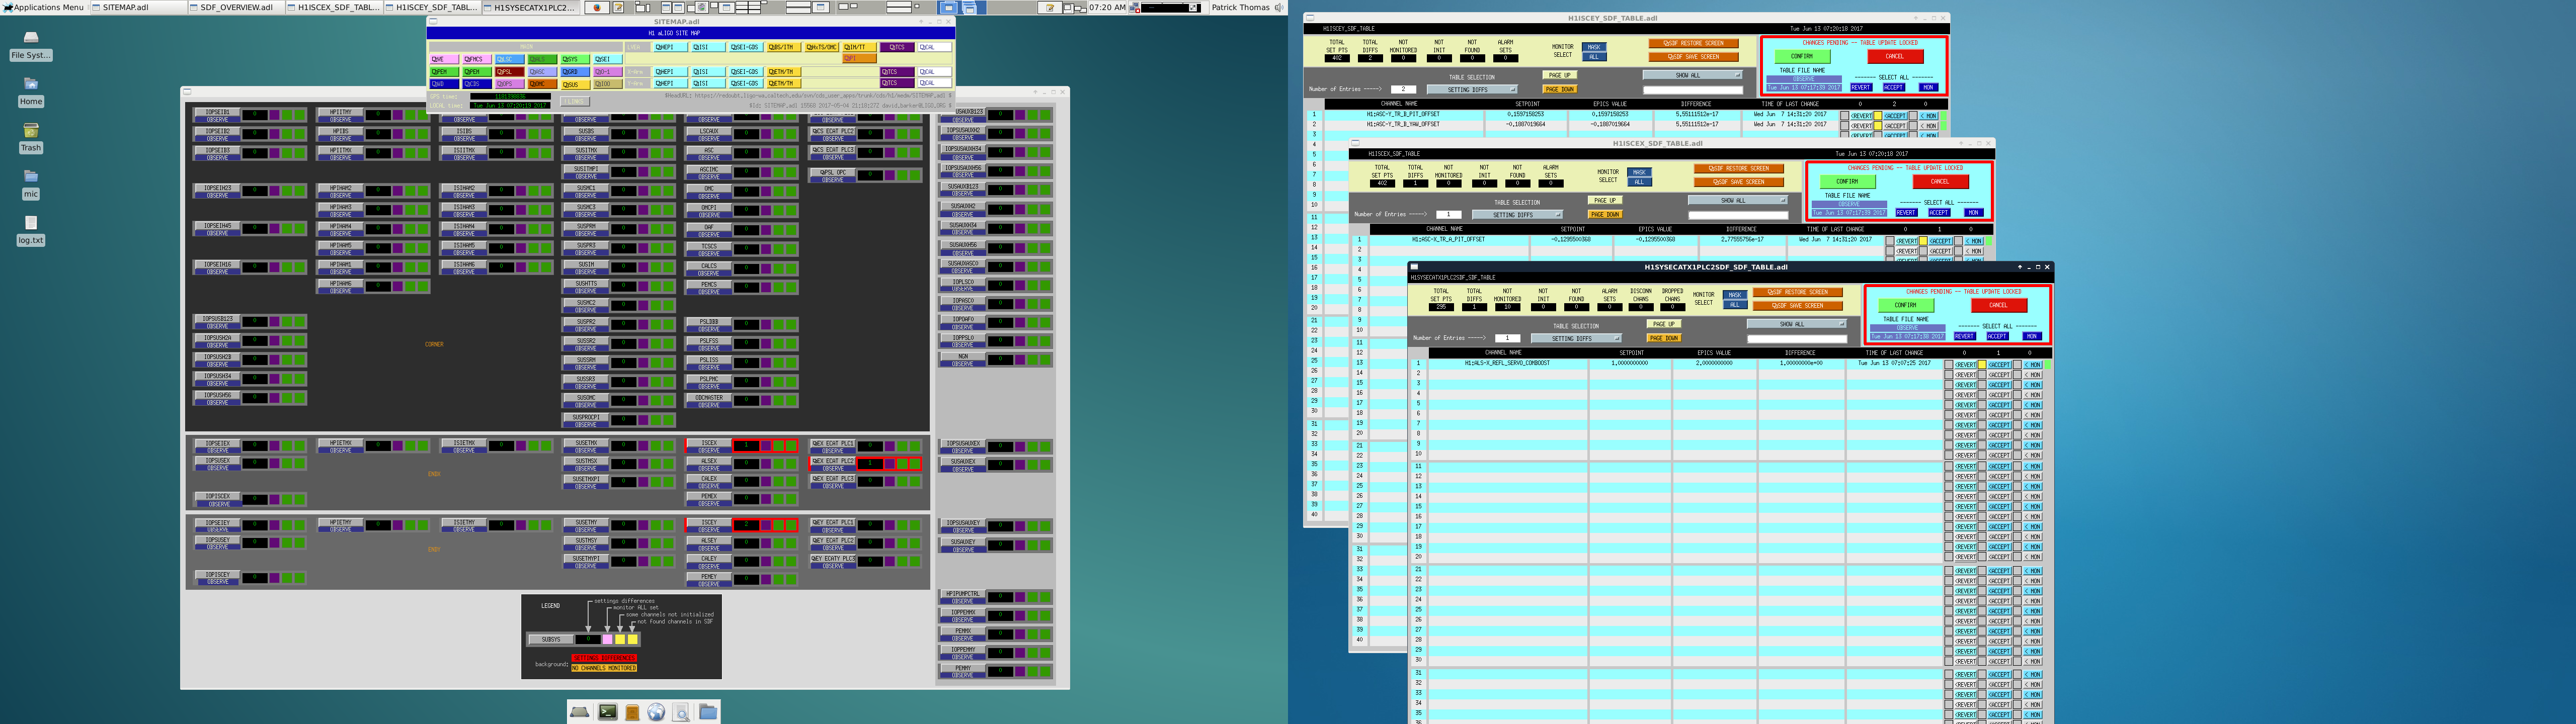Open the LSC screen from the site map

(x=510, y=59)
